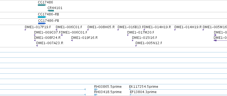
Task: Click the DME1-007A23.R marker triangle
Action: (x=37, y=46)
